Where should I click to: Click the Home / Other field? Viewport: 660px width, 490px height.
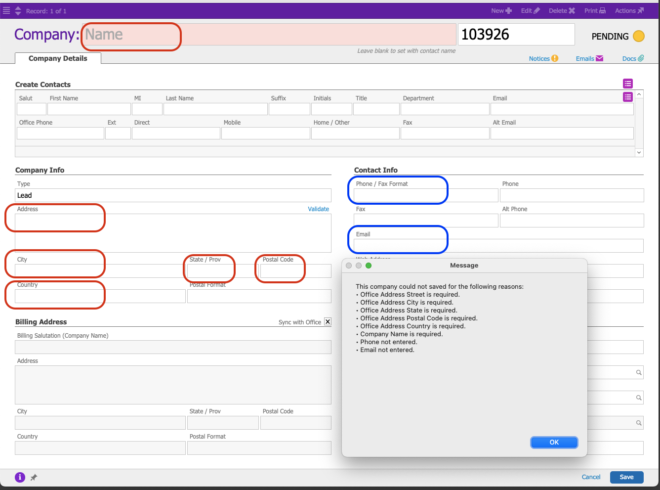(x=355, y=133)
